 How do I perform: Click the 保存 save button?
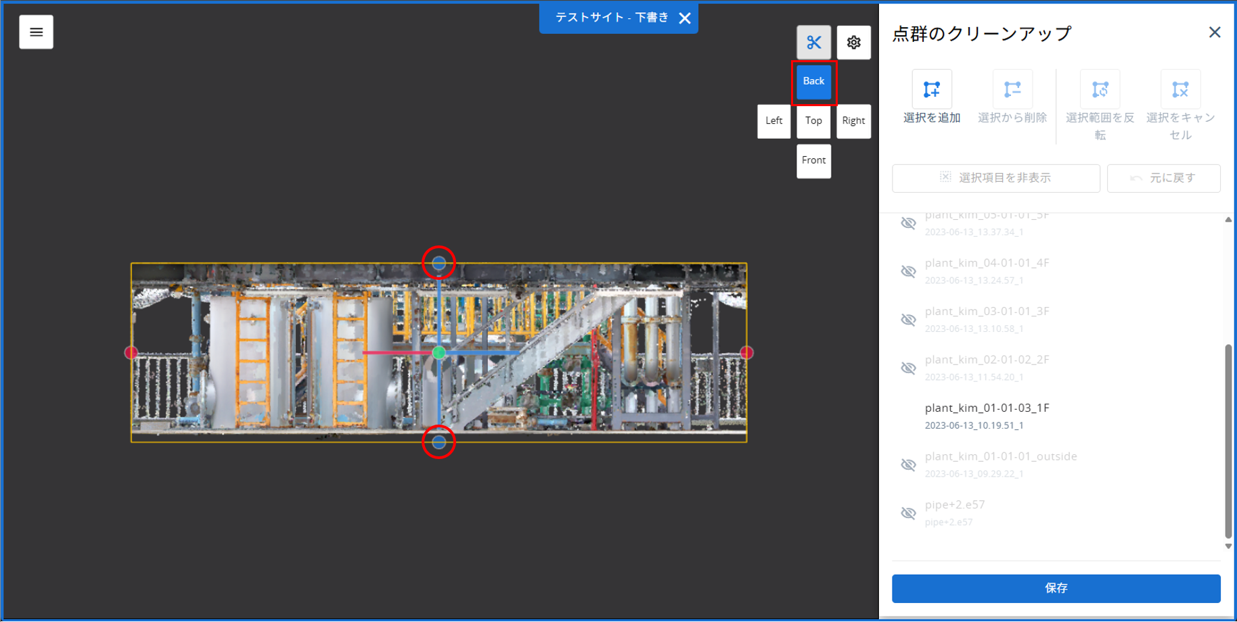1056,588
